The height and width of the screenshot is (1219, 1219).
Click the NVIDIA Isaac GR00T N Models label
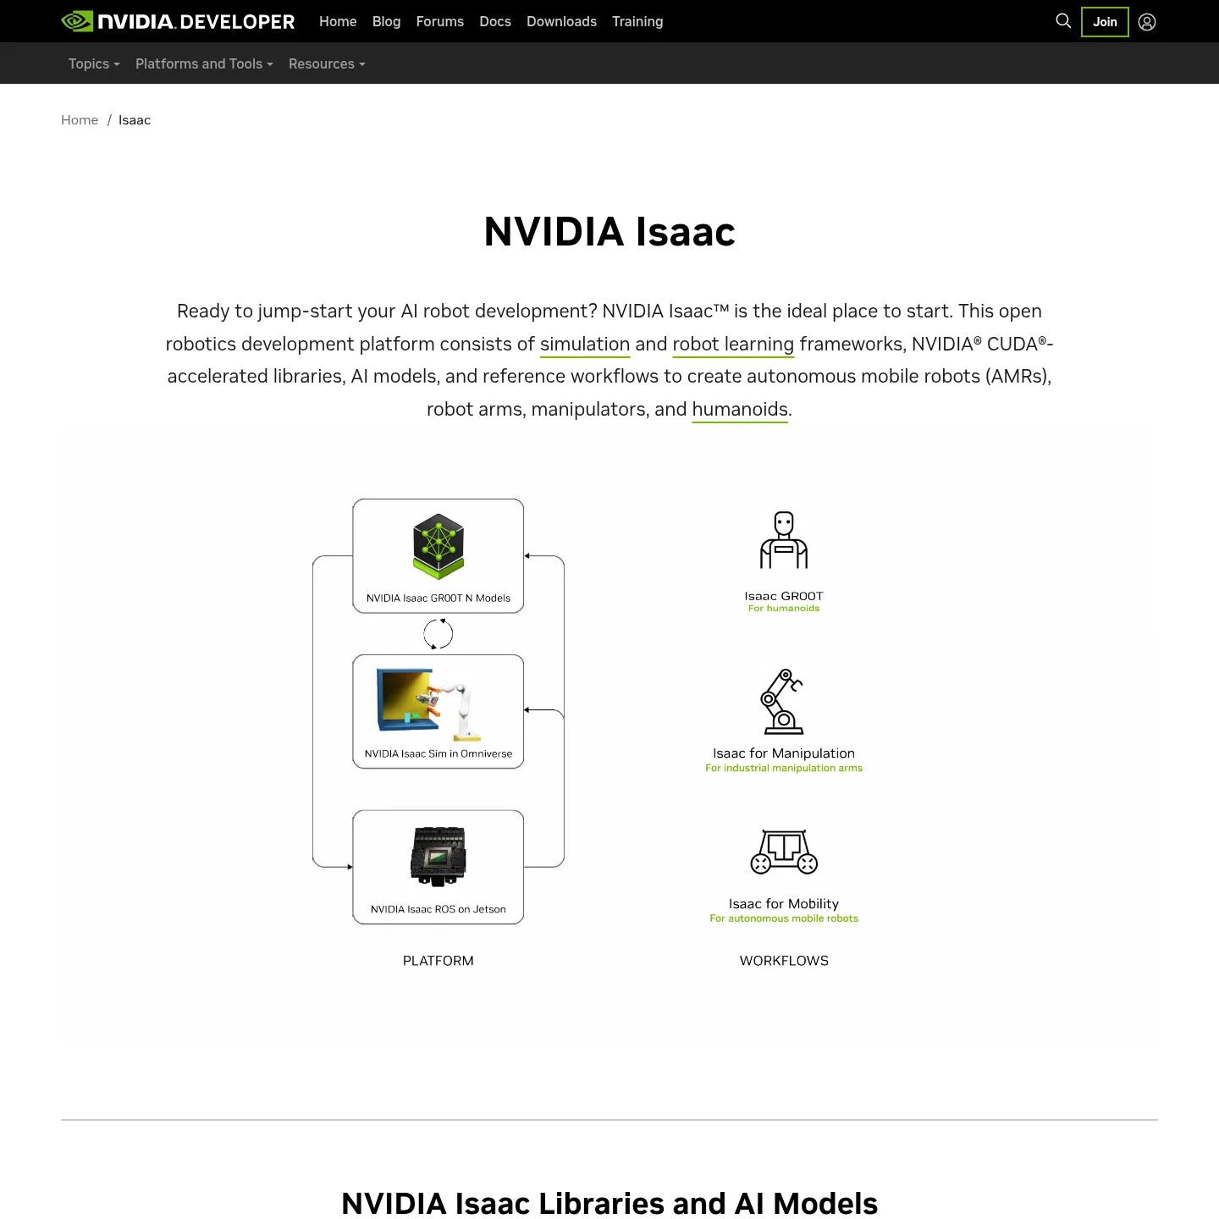(439, 598)
